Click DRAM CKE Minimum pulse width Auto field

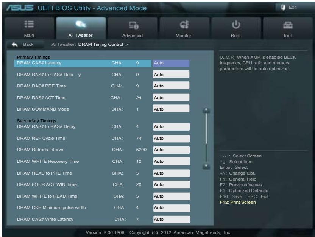(x=172, y=208)
